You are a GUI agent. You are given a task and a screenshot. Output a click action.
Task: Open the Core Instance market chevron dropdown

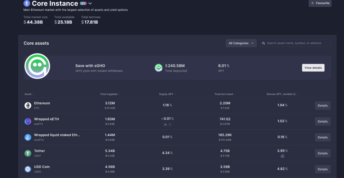90,3
